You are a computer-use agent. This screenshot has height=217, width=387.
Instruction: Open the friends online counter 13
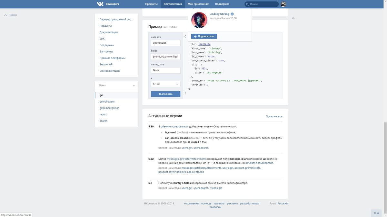pos(376,213)
